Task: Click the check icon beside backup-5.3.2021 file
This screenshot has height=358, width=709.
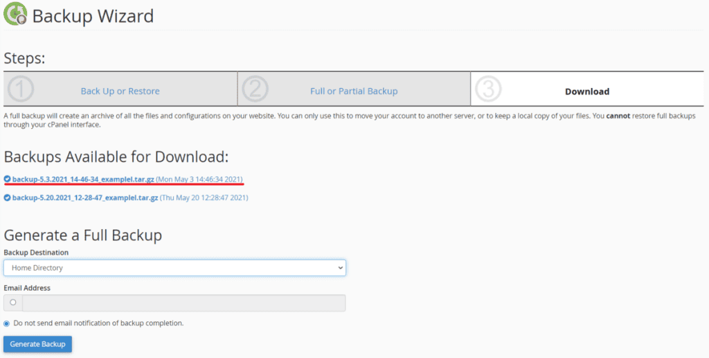Action: coord(7,179)
